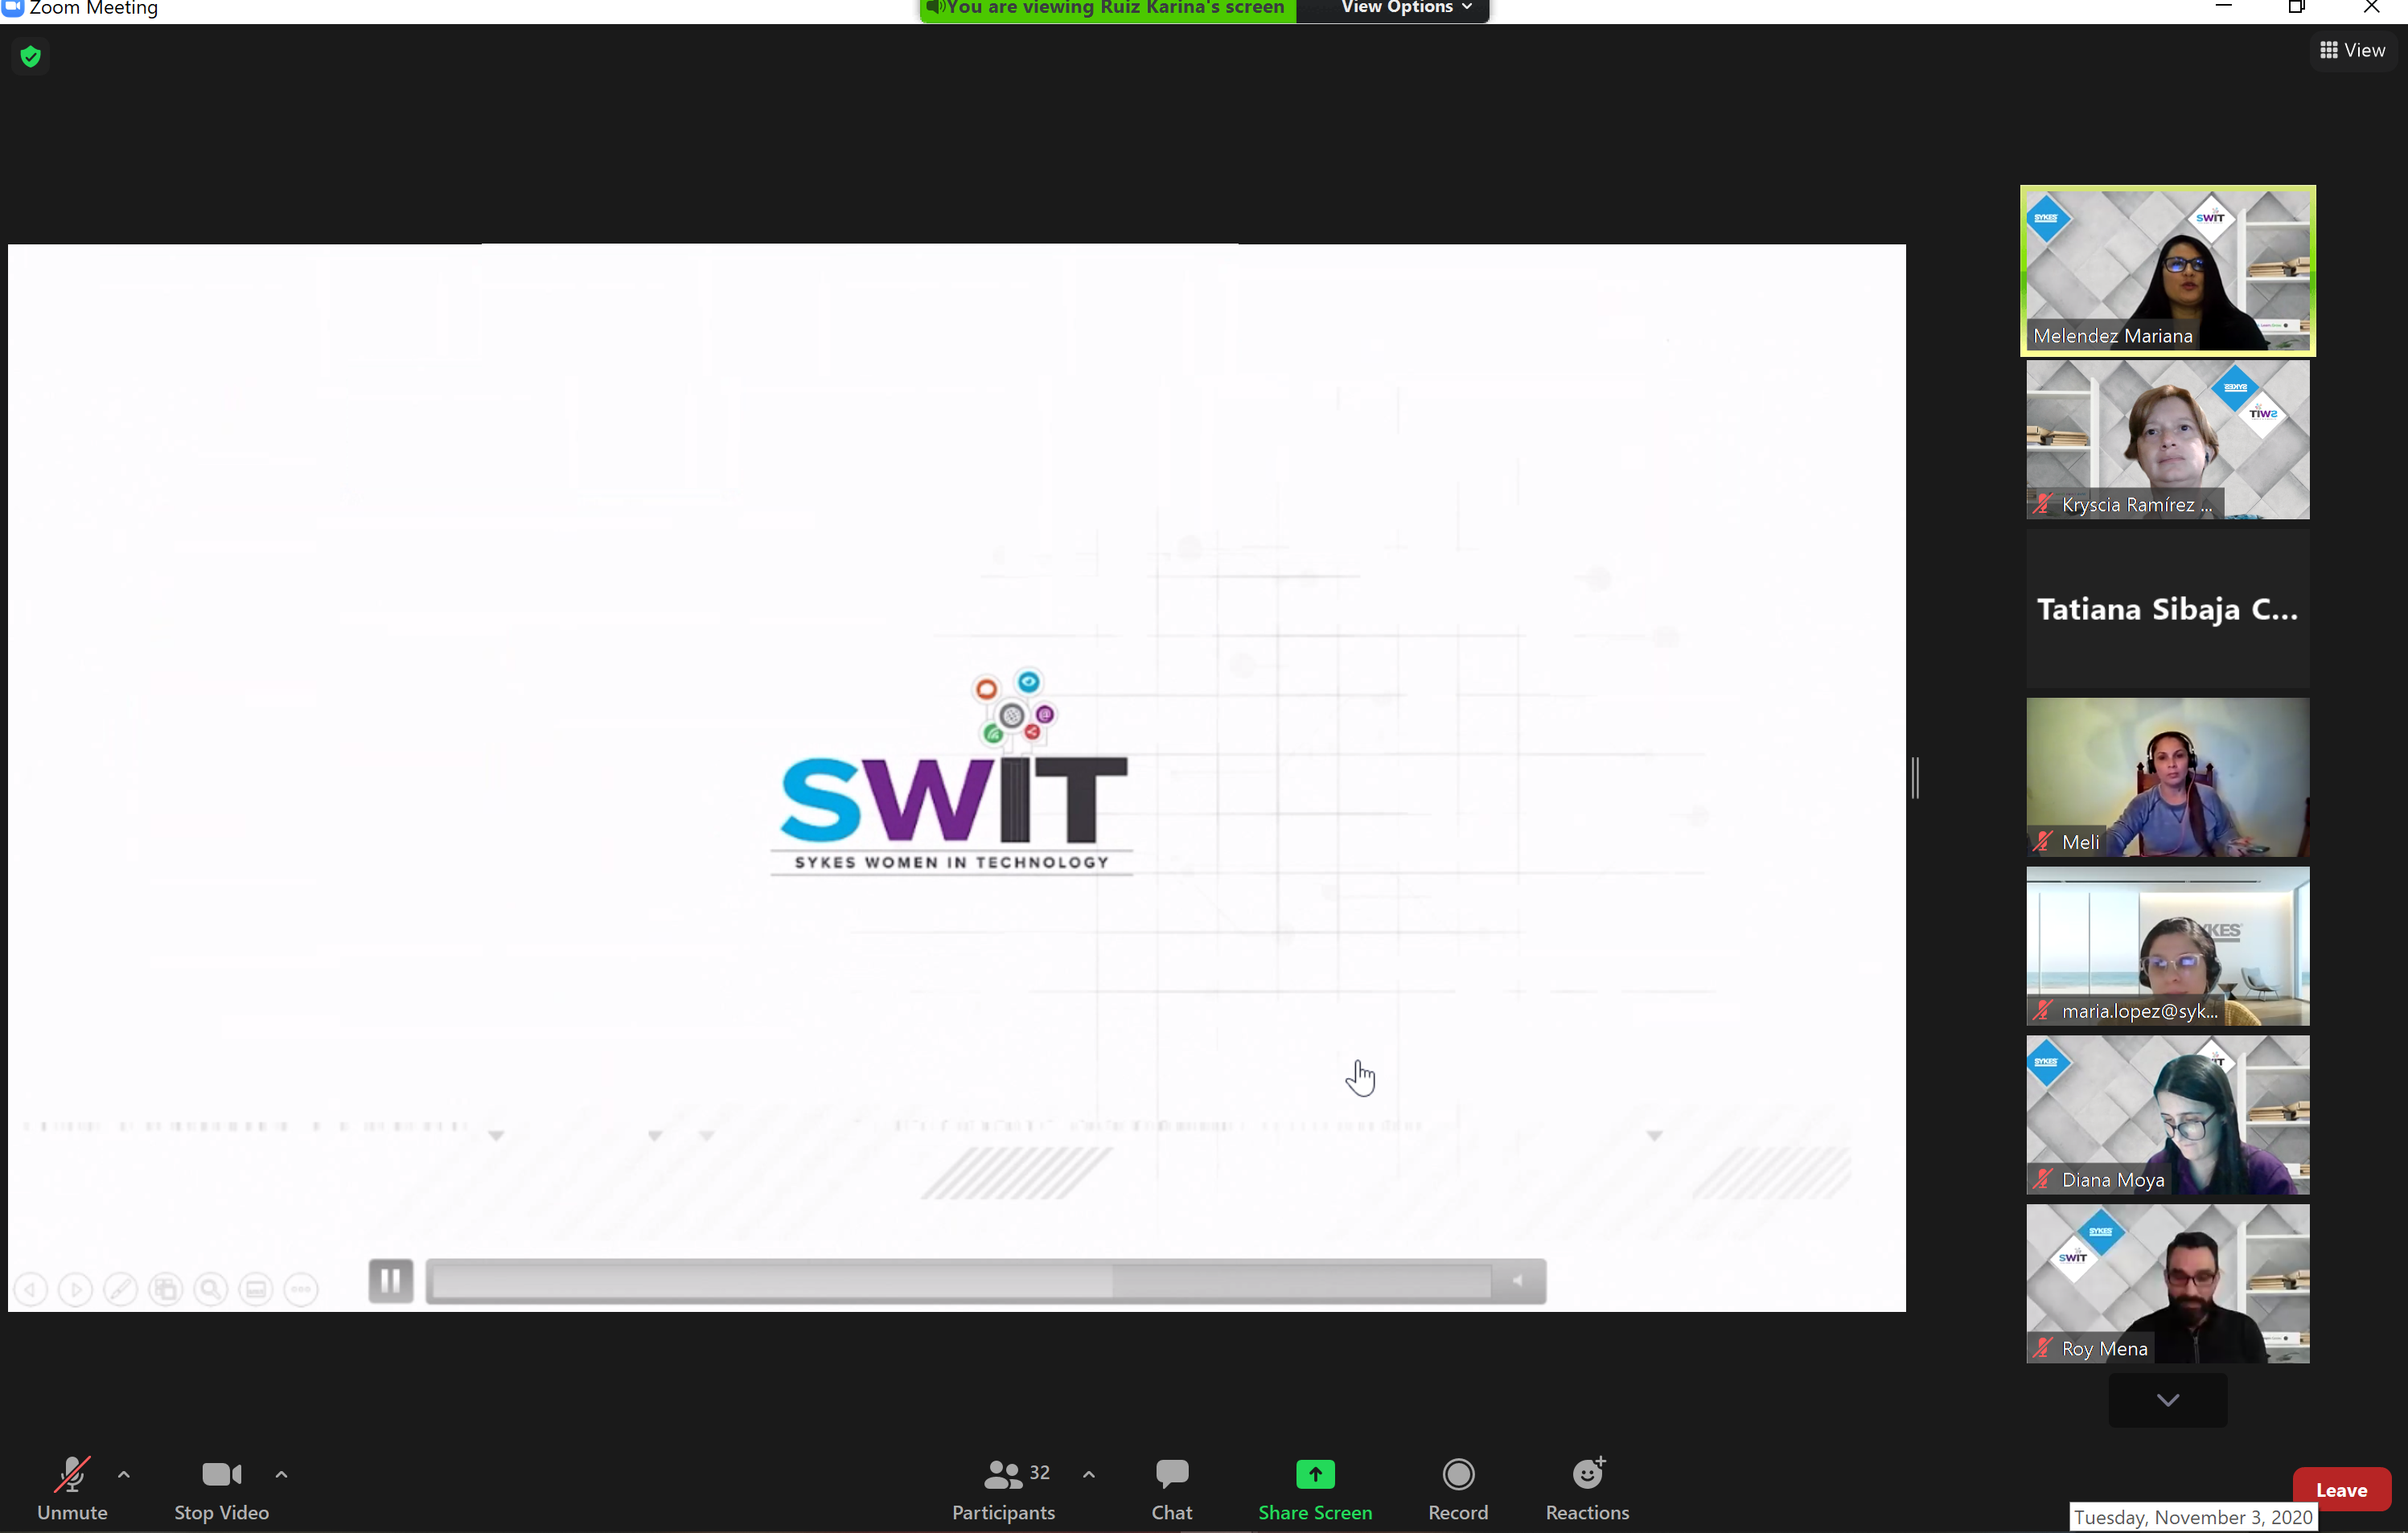The height and width of the screenshot is (1533, 2408).
Task: Show more participants with the down chevron
Action: click(x=2167, y=1400)
